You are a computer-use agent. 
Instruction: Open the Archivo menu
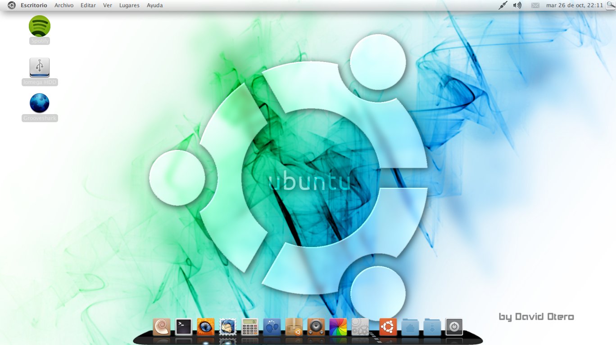[x=64, y=5]
